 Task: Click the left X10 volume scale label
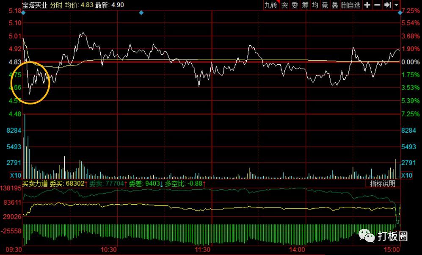16,175
